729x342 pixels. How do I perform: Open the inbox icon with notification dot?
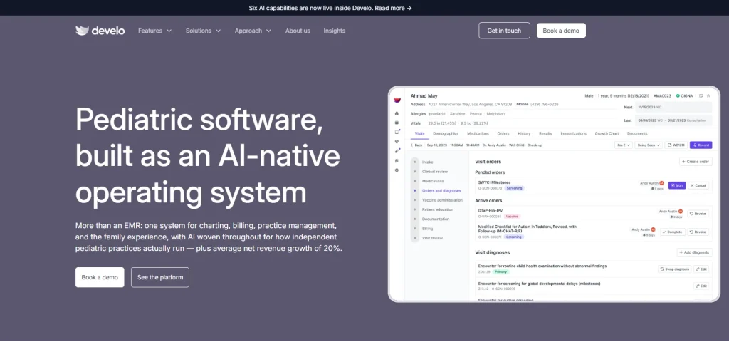[397, 132]
